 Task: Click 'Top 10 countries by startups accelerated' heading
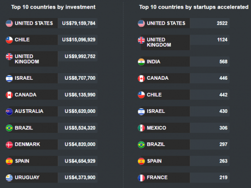click(194, 7)
